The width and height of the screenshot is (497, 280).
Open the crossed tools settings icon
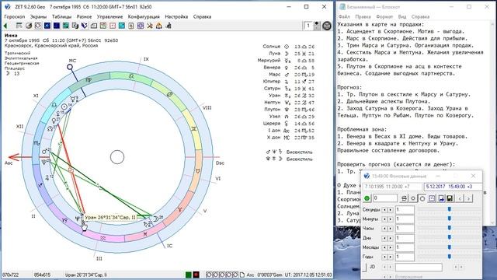(x=150, y=26)
